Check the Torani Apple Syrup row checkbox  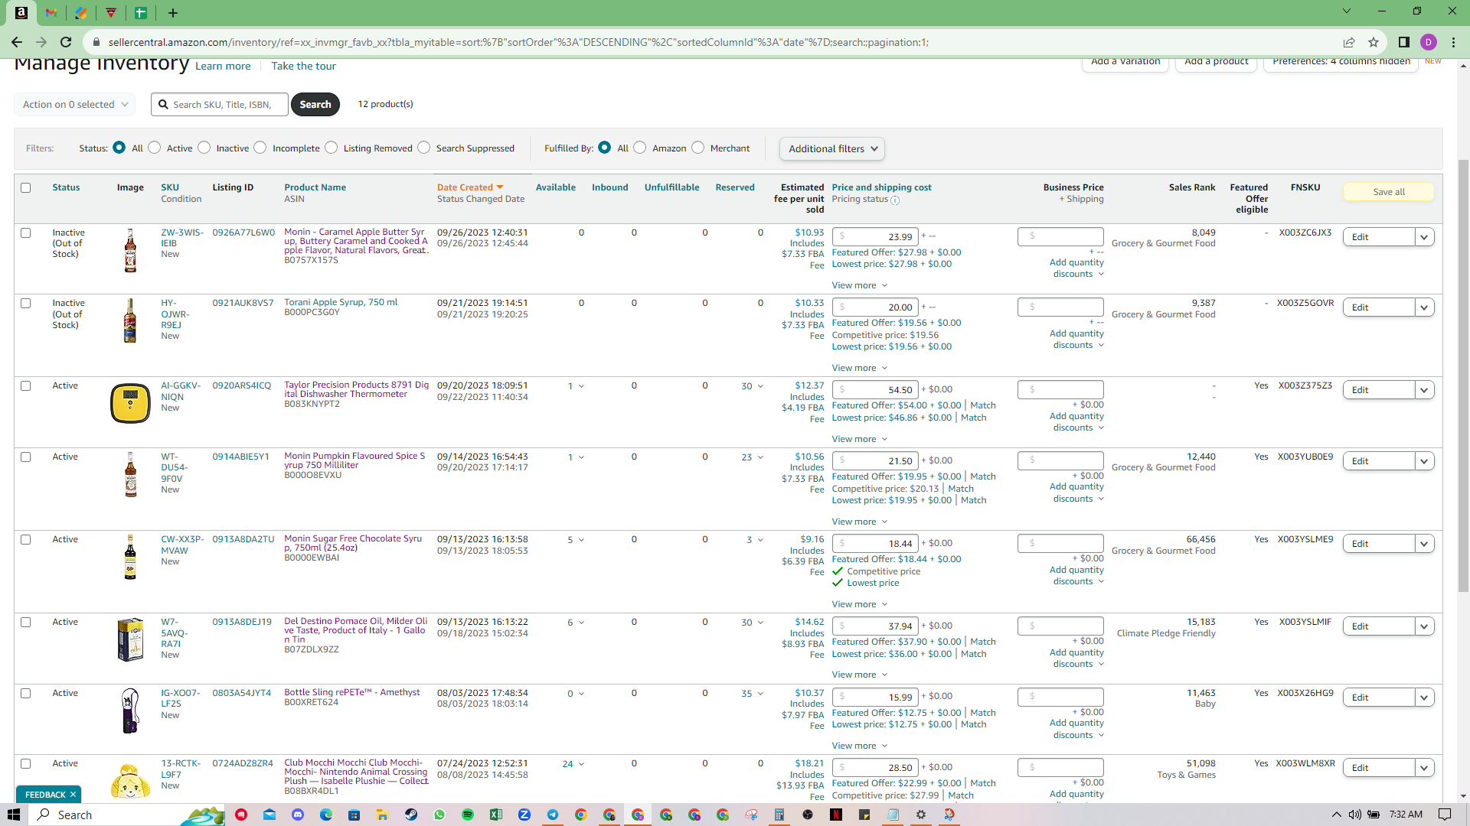click(x=26, y=303)
